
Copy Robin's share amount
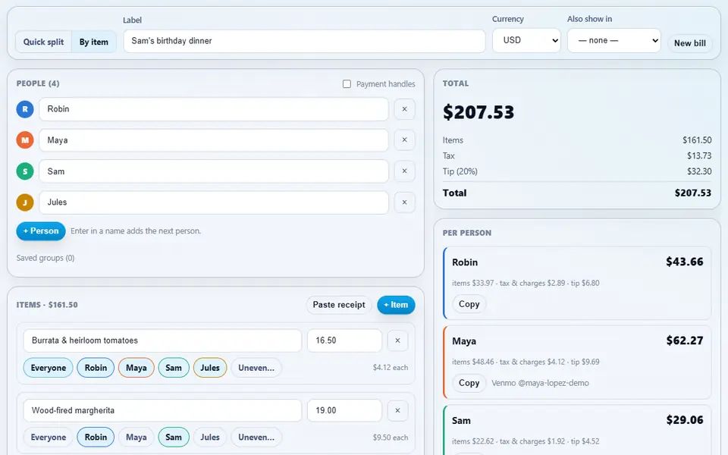pyautogui.click(x=469, y=304)
